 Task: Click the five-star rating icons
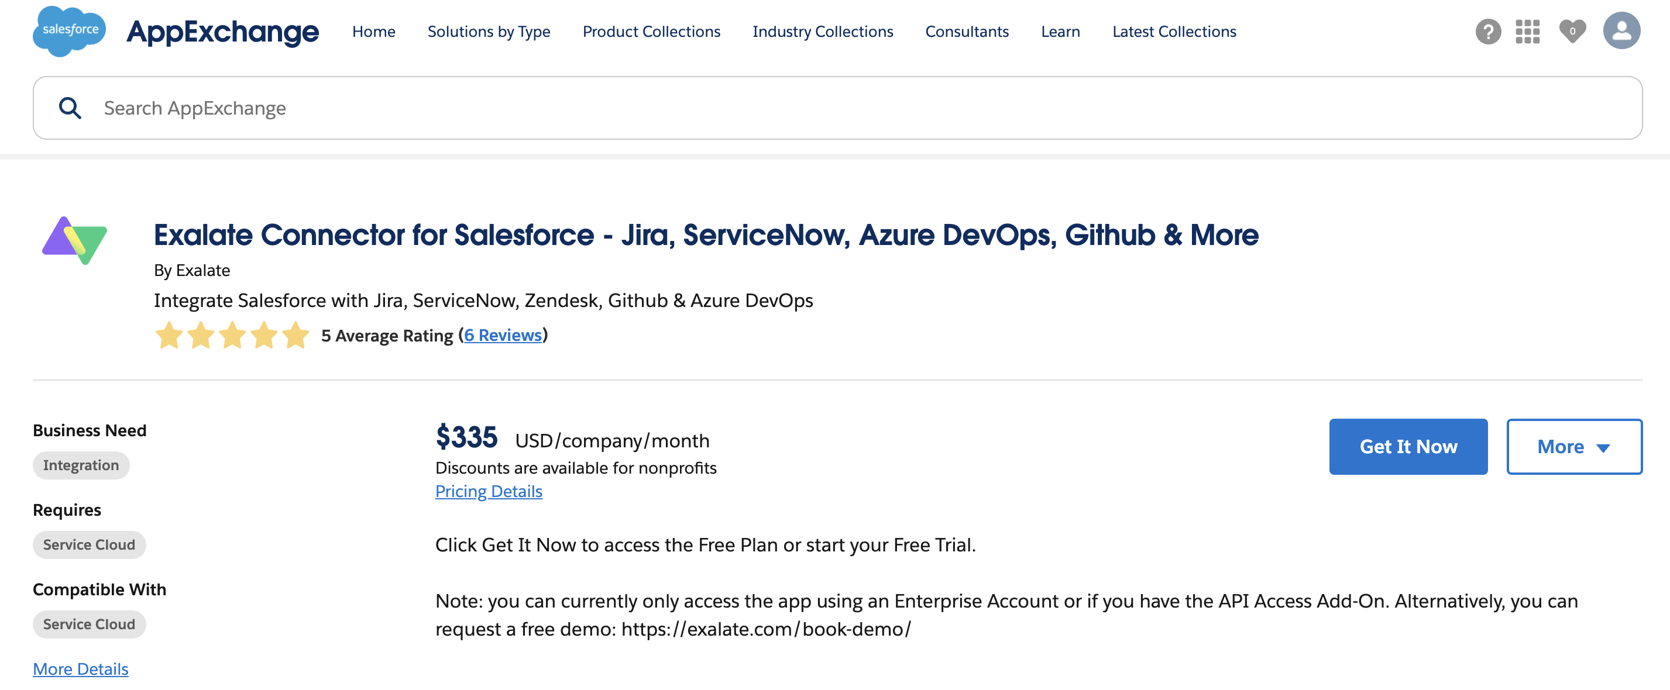pyautogui.click(x=232, y=336)
